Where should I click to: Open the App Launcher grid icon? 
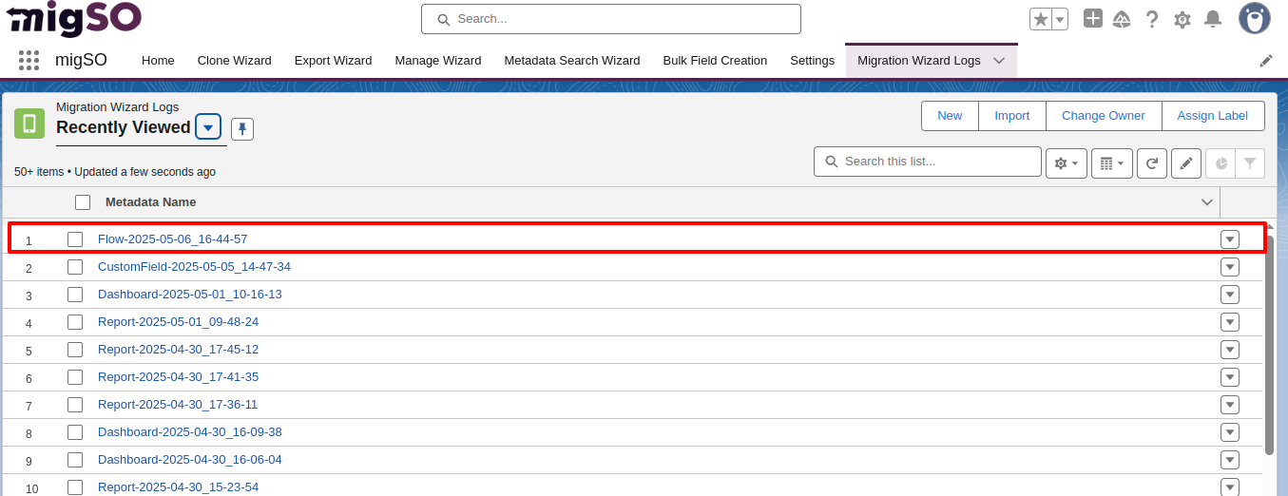click(29, 60)
